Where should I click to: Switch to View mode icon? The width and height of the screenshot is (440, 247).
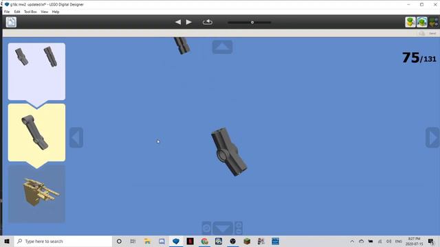(x=421, y=22)
